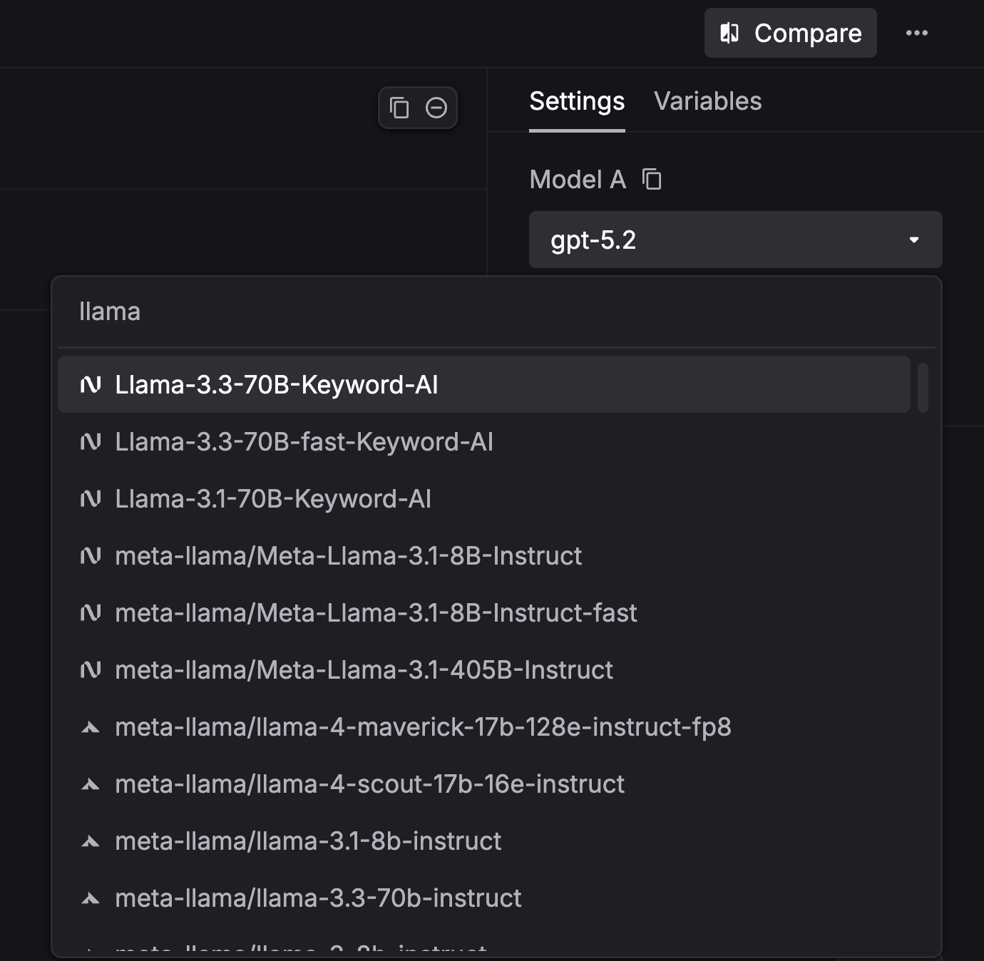Select Llama-3.3-70B-Keyword-AI model option
984x961 pixels.
(277, 385)
